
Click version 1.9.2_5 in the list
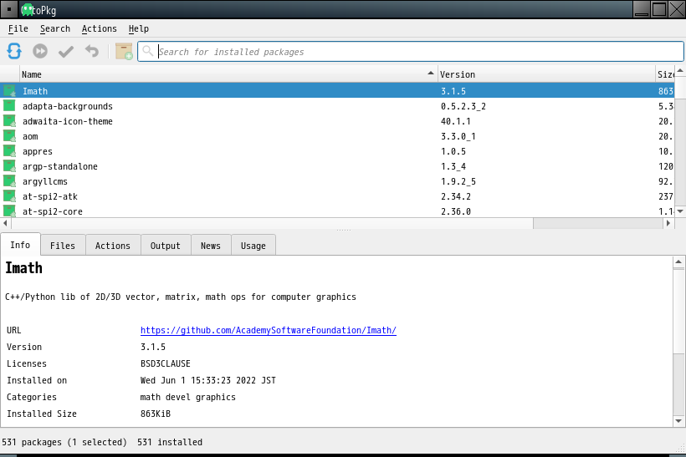458,181
